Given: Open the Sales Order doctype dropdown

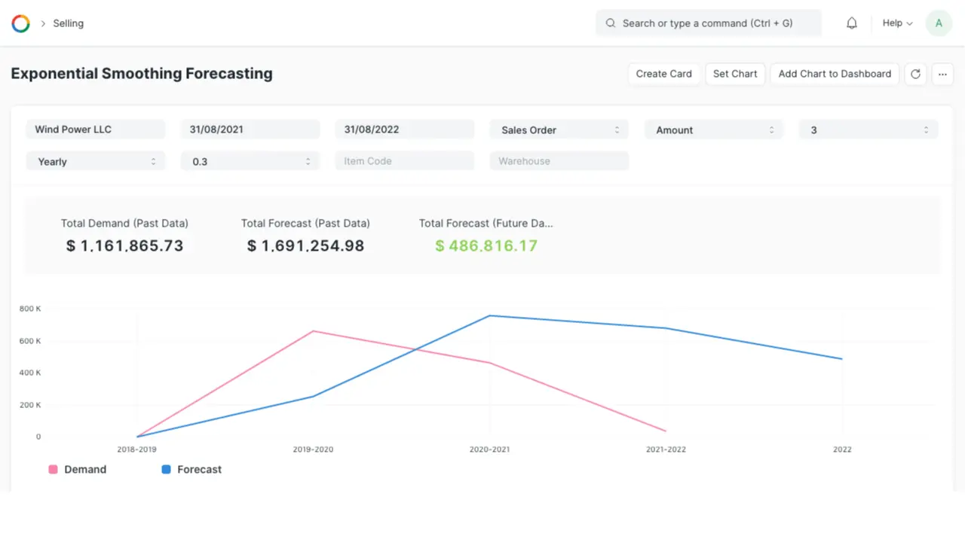Looking at the screenshot, I should 559,129.
